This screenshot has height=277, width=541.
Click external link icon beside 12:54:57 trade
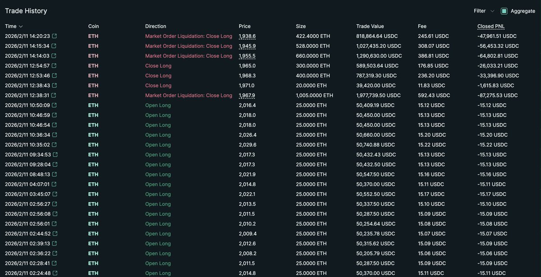coord(54,66)
